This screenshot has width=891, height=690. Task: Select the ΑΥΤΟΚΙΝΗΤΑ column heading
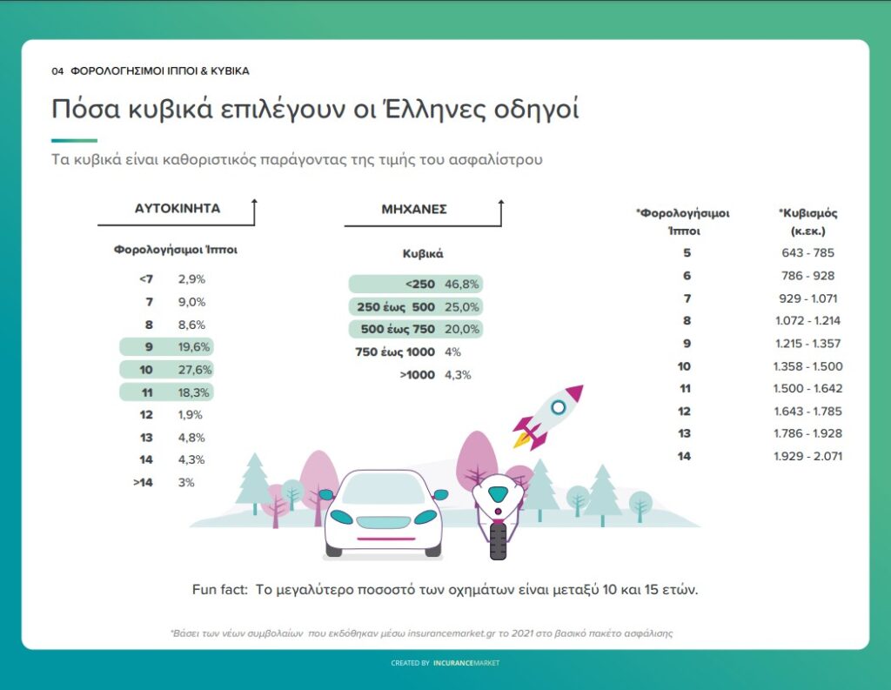178,209
